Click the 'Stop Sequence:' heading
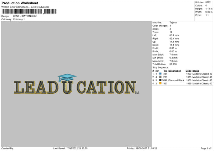 click(x=160, y=68)
